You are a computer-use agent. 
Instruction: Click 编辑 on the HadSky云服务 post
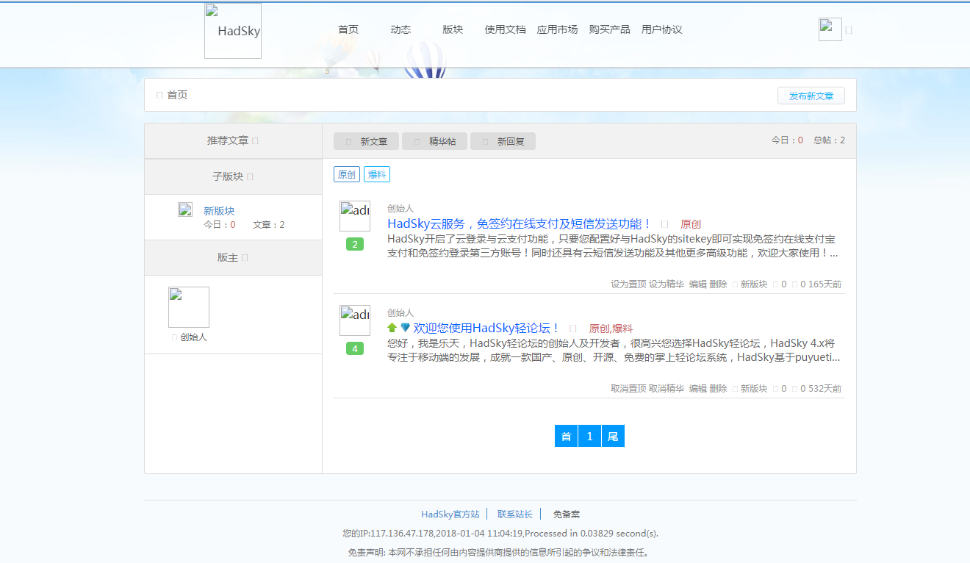(697, 284)
